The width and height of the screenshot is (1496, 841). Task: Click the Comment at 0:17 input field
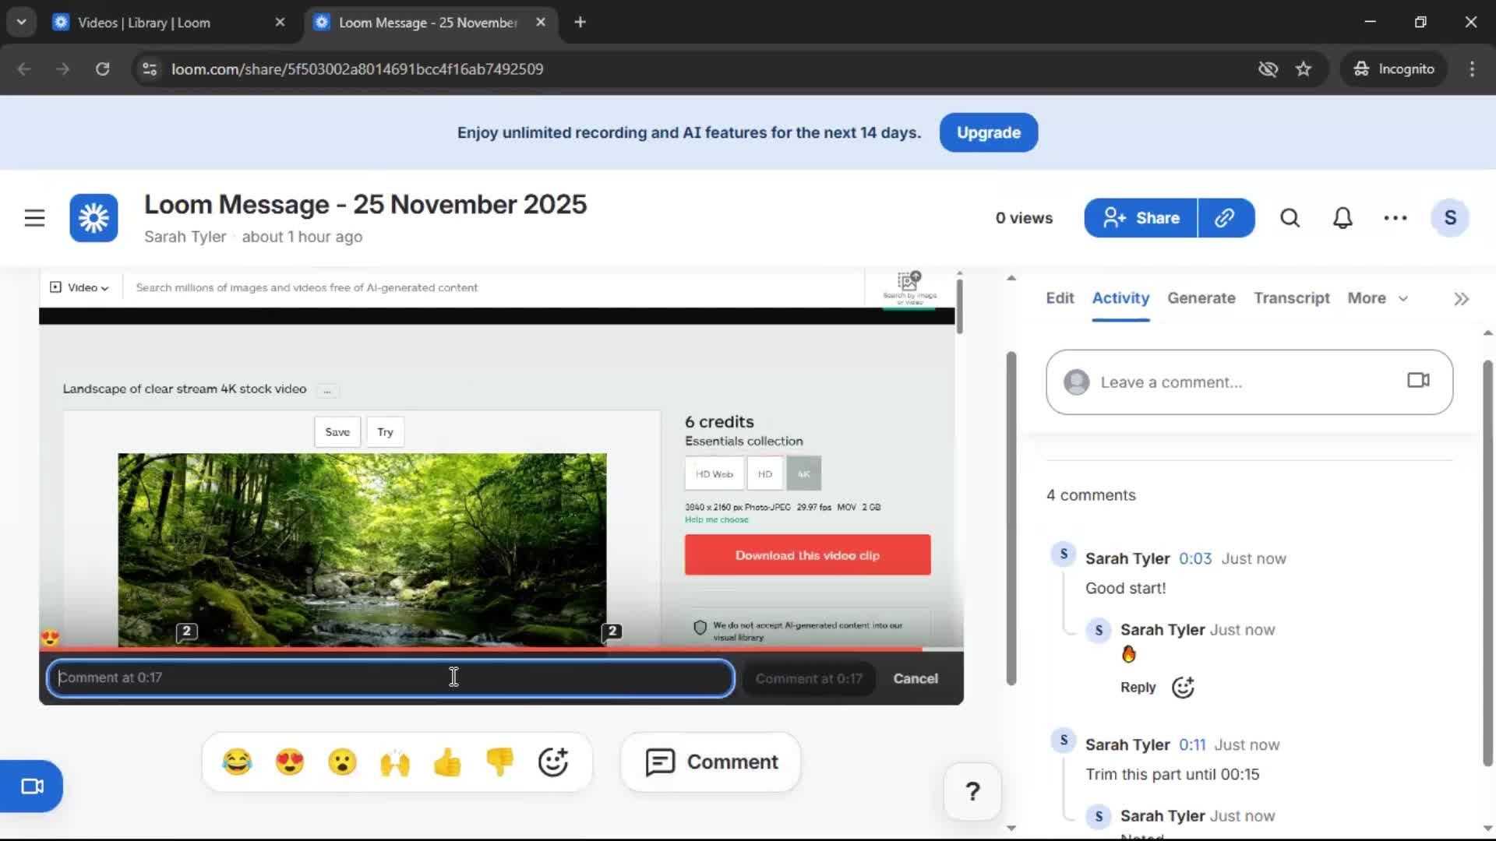pyautogui.click(x=390, y=677)
